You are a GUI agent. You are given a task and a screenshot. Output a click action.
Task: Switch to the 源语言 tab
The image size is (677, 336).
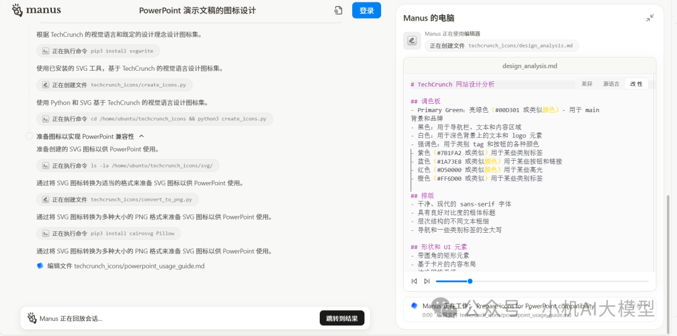tap(611, 84)
